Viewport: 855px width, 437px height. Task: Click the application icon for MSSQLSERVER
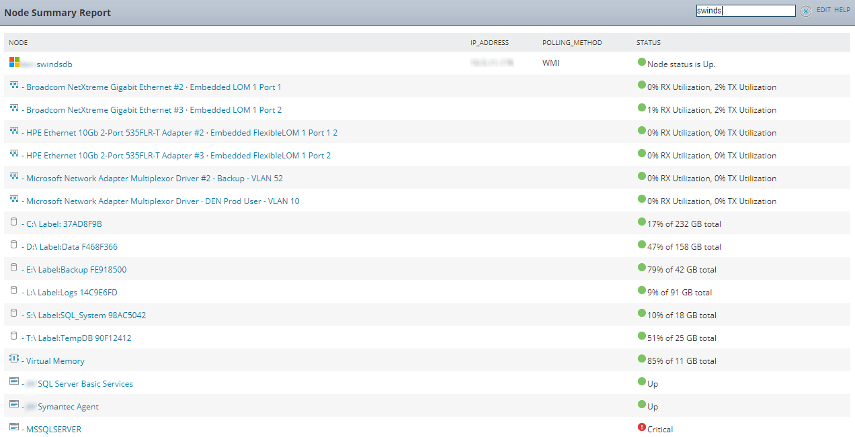point(14,428)
